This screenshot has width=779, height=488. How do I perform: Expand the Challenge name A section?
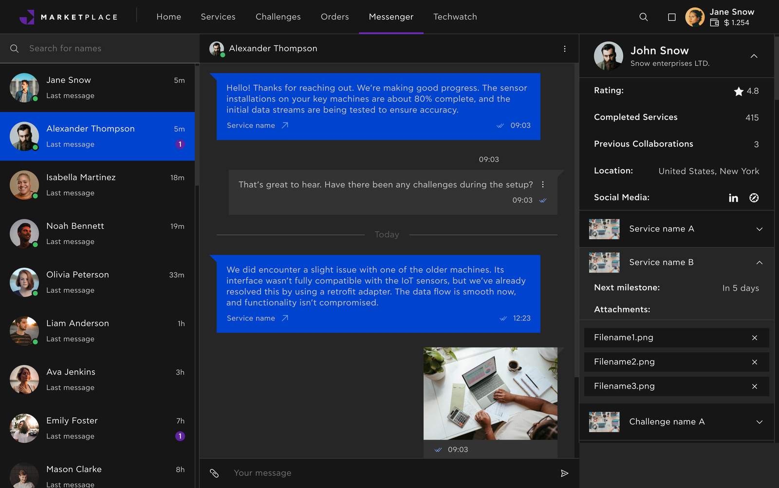click(x=759, y=422)
